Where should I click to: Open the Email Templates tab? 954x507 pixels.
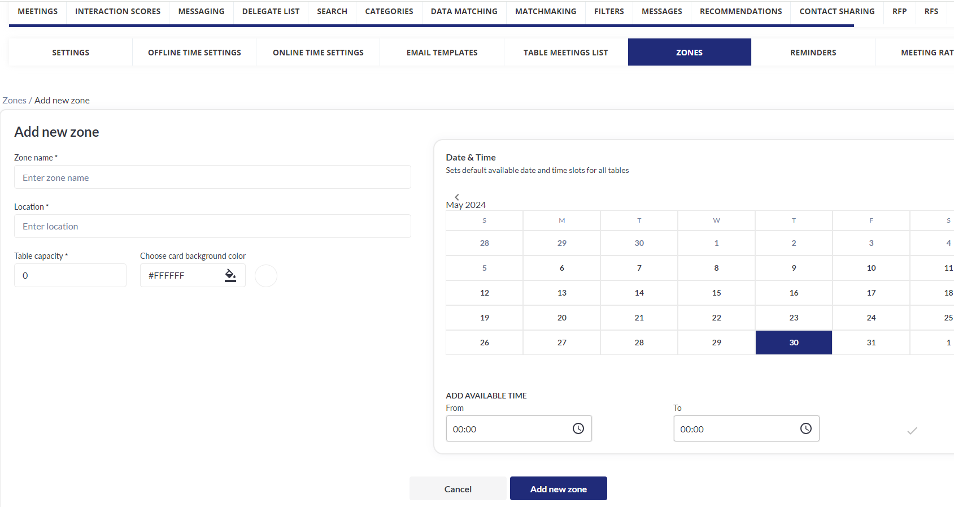442,53
